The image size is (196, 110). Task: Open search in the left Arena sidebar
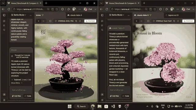pos(4,30)
